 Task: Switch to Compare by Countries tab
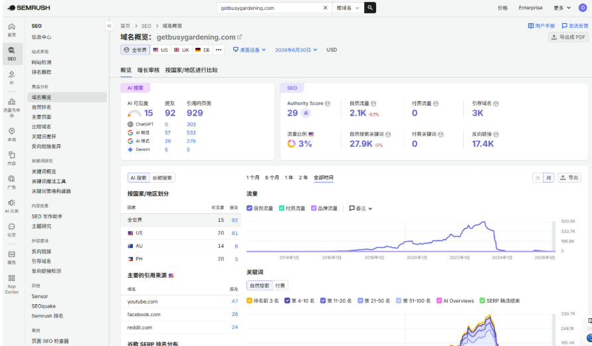(x=191, y=70)
